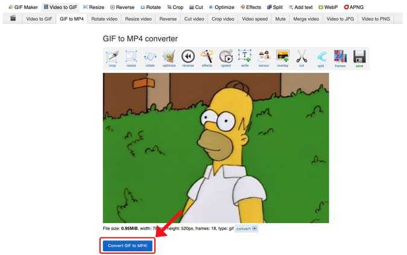Open Add text in top menu
407x255 pixels.
[301, 7]
